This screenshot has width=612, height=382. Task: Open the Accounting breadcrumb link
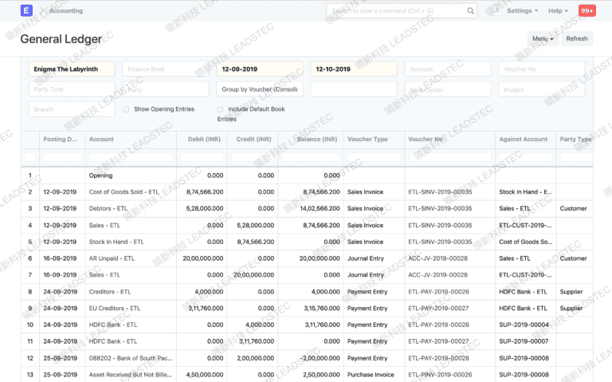(x=66, y=11)
